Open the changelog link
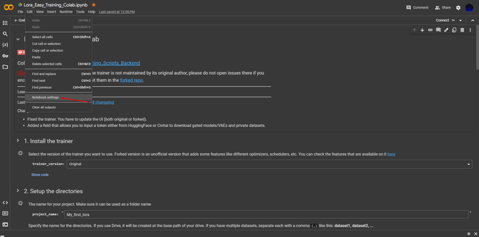479x237 pixels. point(103,102)
